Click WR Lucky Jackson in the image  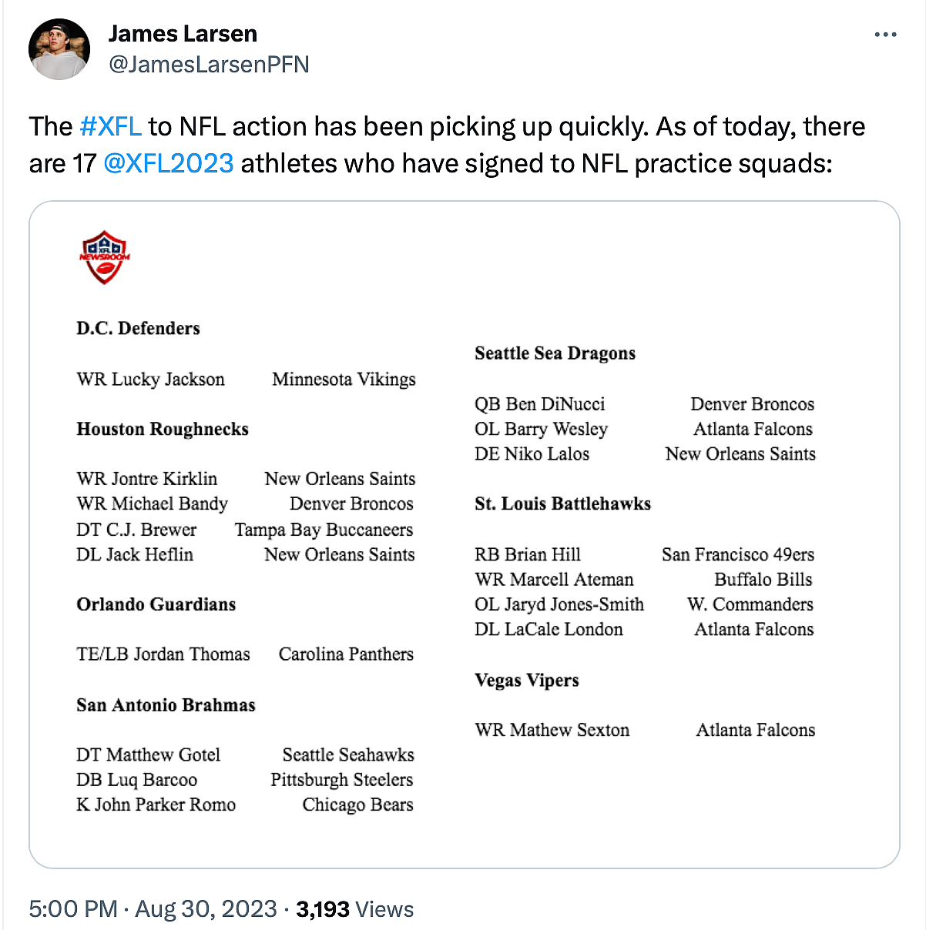tap(150, 380)
